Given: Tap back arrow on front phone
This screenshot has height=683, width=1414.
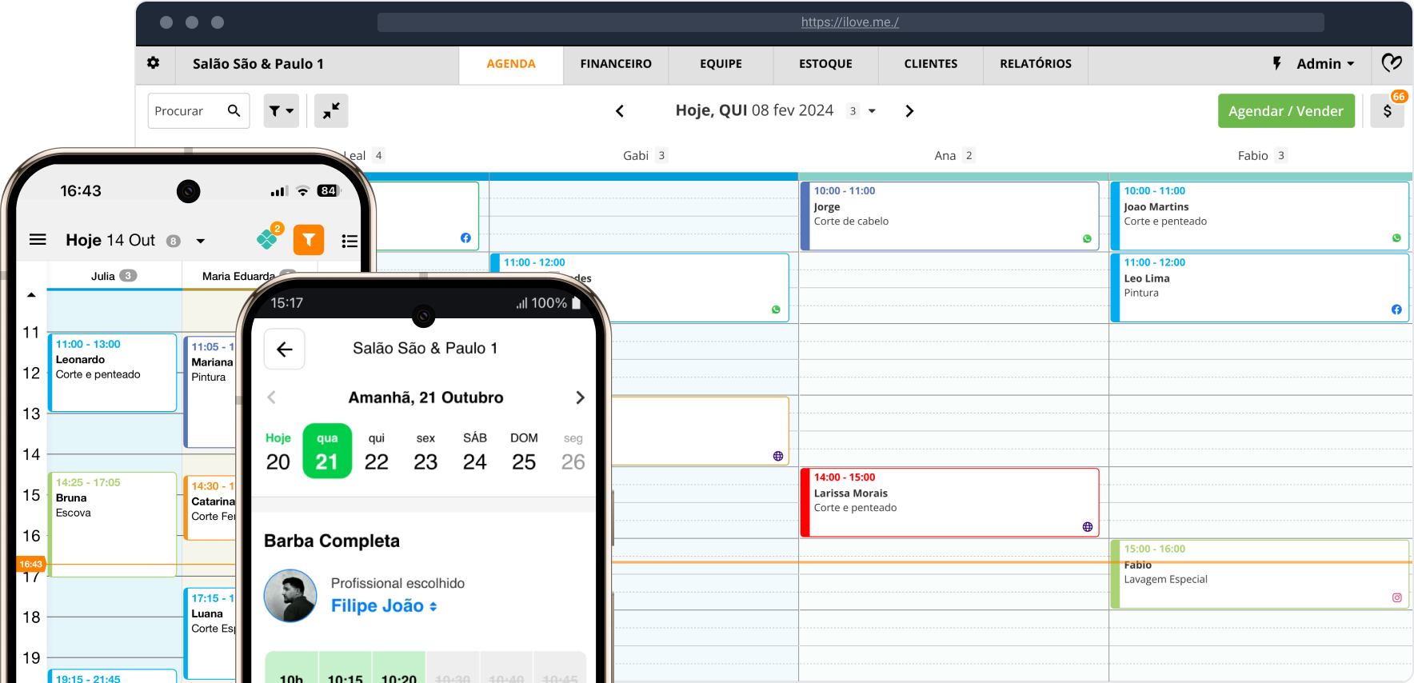Looking at the screenshot, I should coord(285,349).
